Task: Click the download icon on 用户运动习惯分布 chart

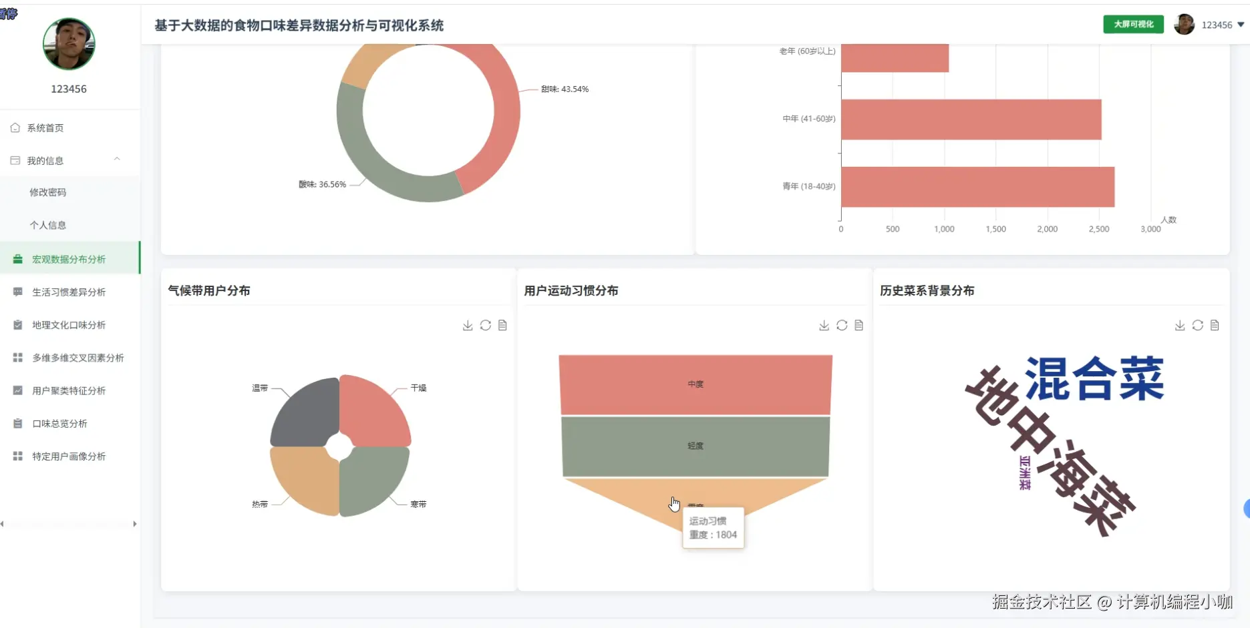Action: (x=824, y=325)
